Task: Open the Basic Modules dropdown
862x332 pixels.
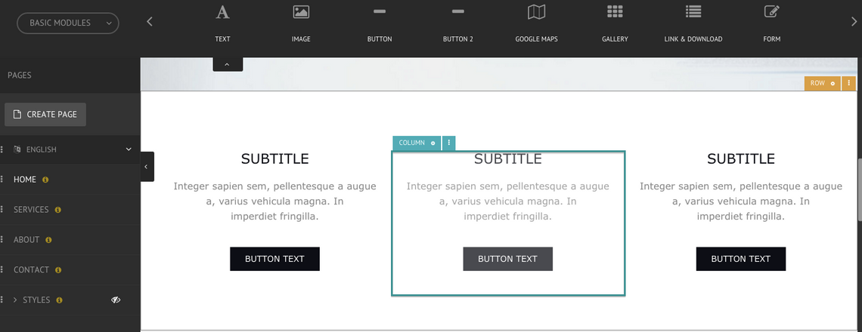Action: [68, 23]
